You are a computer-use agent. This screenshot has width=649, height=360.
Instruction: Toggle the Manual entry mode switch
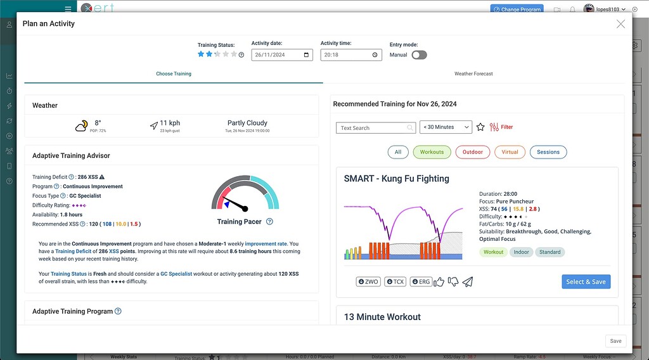click(419, 55)
